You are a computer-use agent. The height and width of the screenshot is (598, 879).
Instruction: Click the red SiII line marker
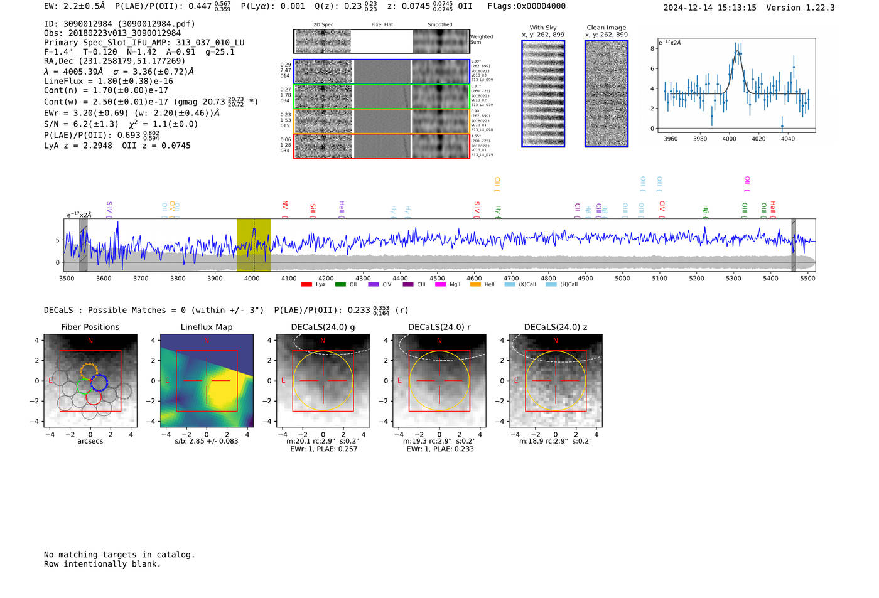313,211
